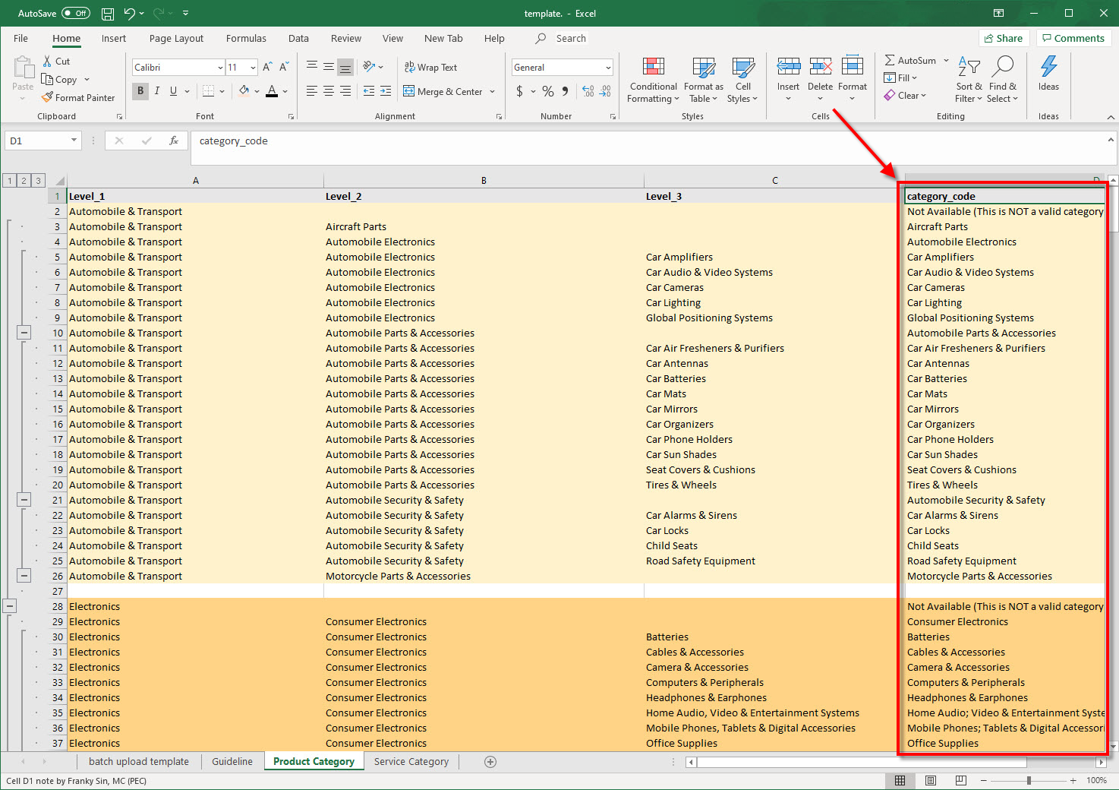Open the General number format dropdown
Image resolution: width=1119 pixels, height=790 pixels.
pos(608,68)
